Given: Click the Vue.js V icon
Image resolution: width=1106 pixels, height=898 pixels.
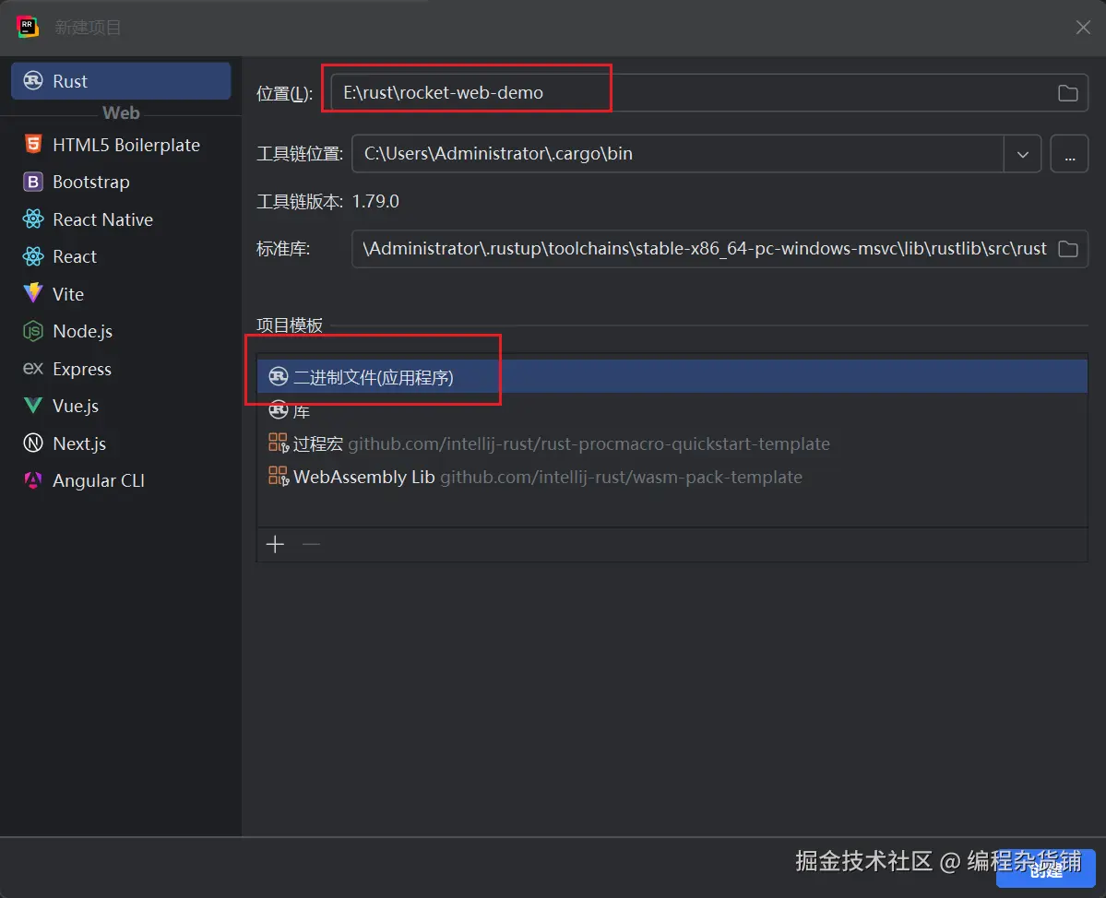Looking at the screenshot, I should point(33,406).
